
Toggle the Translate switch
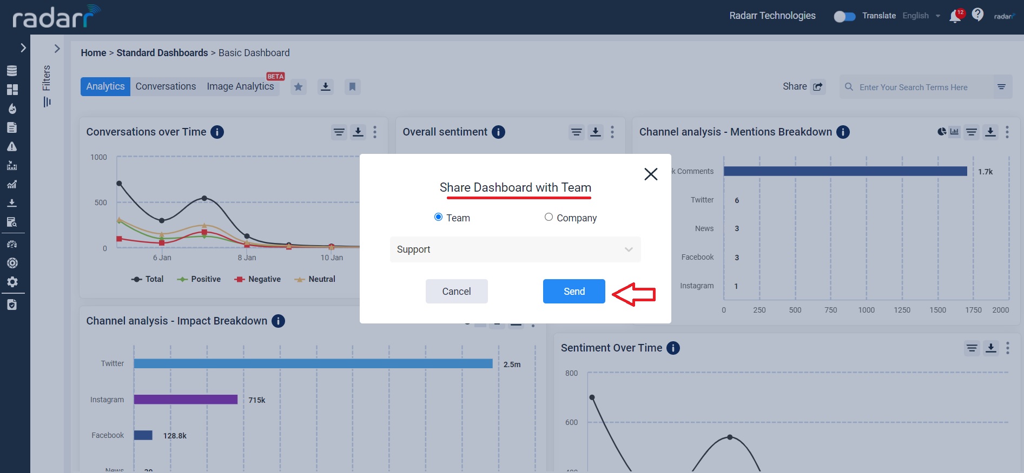(x=844, y=16)
